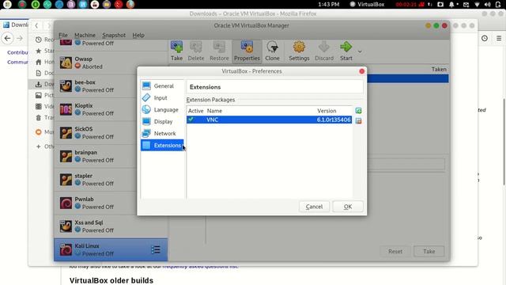Viewport: 506px width, 285px height.
Task: Select the Pwnlab virtual machine
Action: coord(111,203)
